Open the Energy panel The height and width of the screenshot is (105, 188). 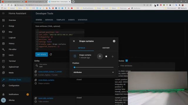coord(11,26)
